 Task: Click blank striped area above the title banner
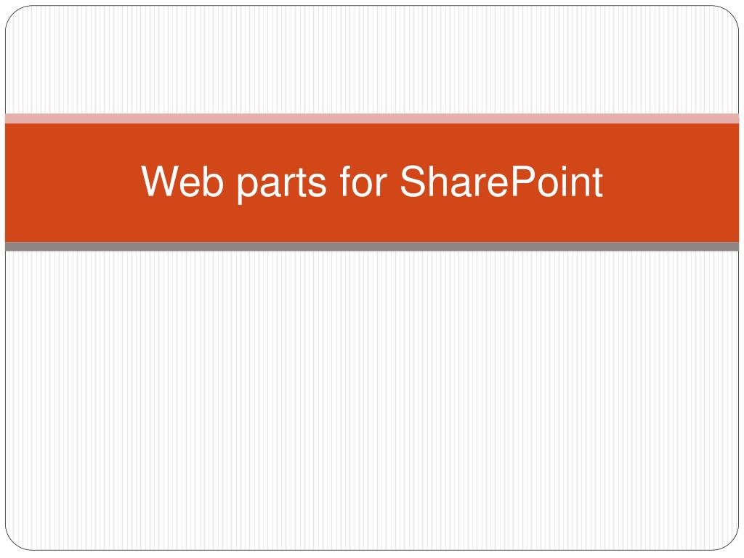(372, 60)
